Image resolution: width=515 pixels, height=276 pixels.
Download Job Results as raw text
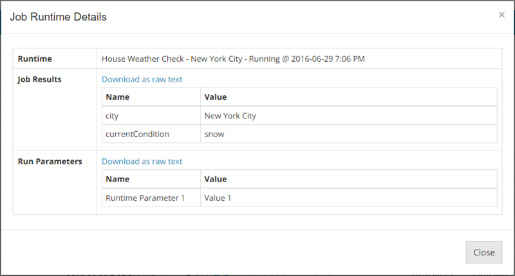142,80
